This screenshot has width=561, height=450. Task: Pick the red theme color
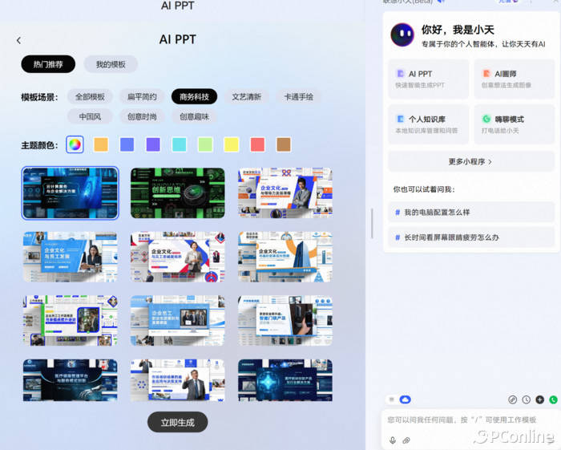tap(257, 144)
